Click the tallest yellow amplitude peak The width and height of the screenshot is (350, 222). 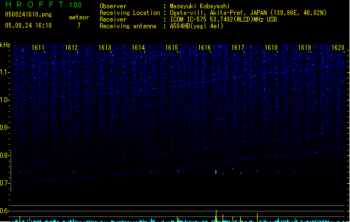tap(216, 215)
